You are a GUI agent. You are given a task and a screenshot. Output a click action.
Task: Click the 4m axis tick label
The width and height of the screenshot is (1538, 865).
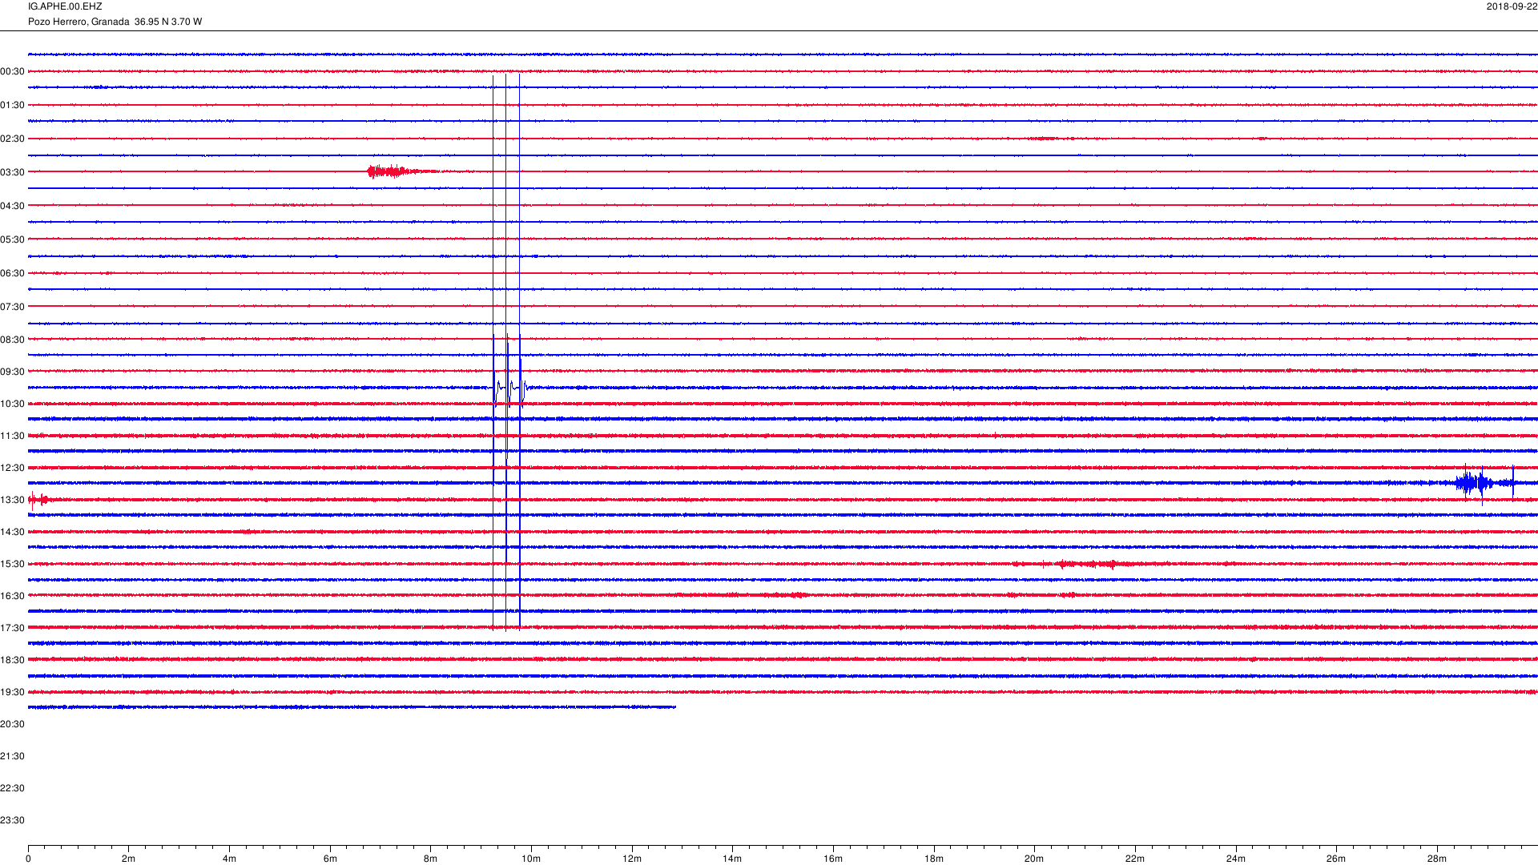(x=229, y=859)
